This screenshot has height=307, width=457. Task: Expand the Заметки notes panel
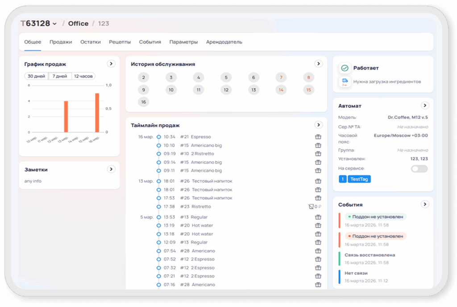111,169
